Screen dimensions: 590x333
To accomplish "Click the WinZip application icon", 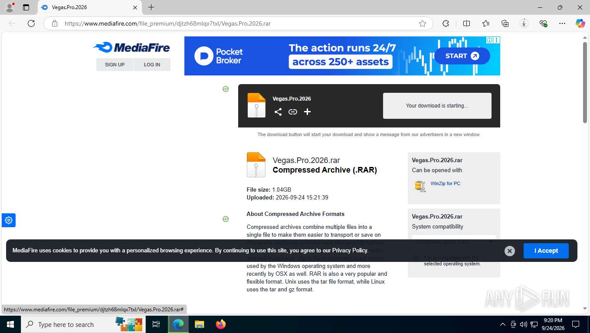I will coord(420,186).
